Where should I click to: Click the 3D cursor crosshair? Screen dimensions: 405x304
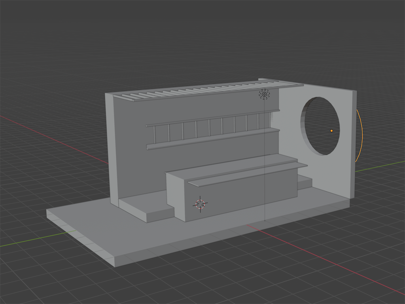[200, 204]
